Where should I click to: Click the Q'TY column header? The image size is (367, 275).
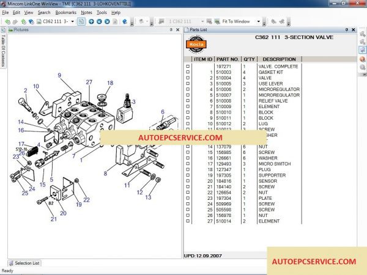249,59
